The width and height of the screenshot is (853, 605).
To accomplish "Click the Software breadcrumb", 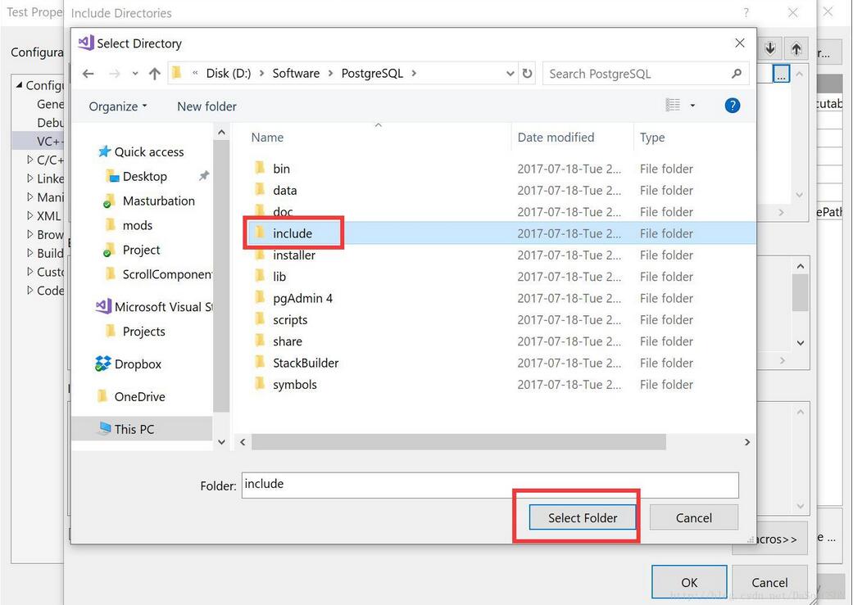I will 296,74.
